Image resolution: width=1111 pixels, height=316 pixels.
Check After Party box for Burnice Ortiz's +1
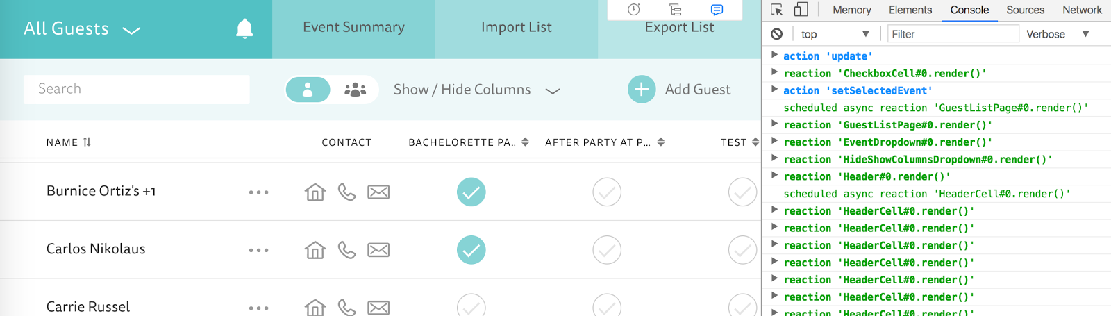pos(607,192)
